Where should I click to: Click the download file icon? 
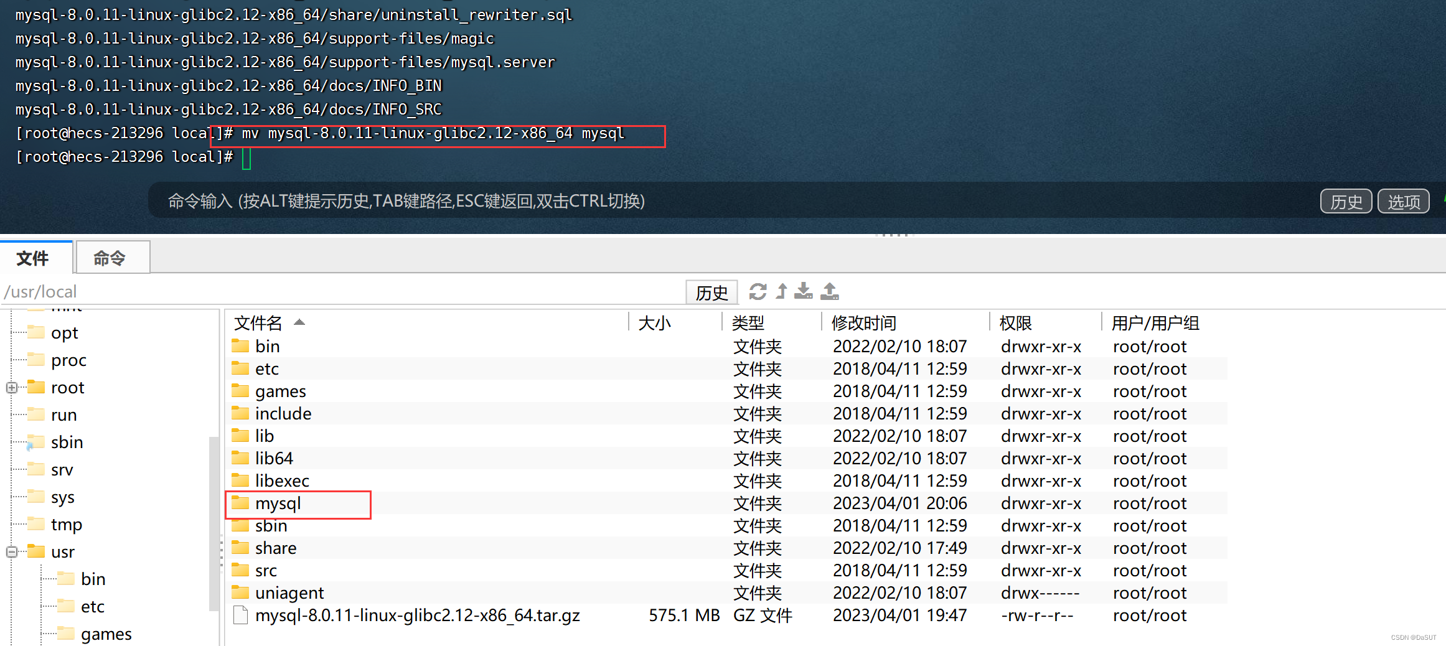coord(804,291)
